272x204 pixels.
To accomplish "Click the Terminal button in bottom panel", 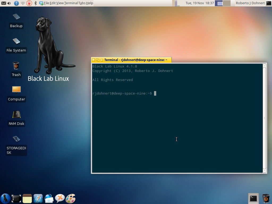I will pyautogui.click(x=253, y=198).
